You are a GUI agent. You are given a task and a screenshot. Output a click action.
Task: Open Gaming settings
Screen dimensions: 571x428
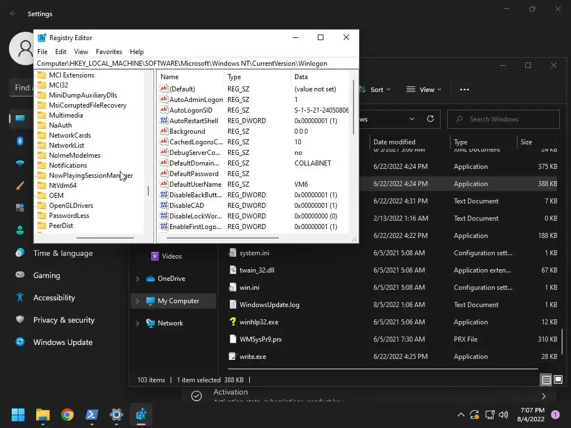pyautogui.click(x=47, y=275)
